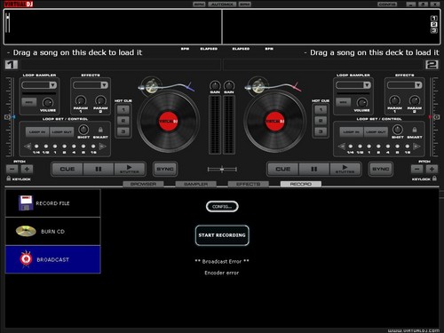This screenshot has height=333, width=444.
Task: Open the broadcast Config... button
Action: click(222, 207)
